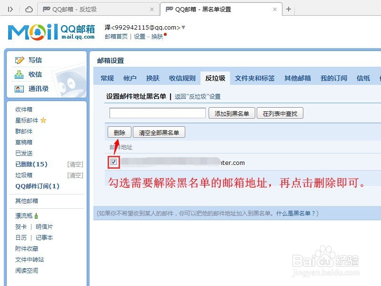The width and height of the screenshot is (381, 286).
Task: Open the 通讯录 contacts icon
Action: click(x=20, y=89)
